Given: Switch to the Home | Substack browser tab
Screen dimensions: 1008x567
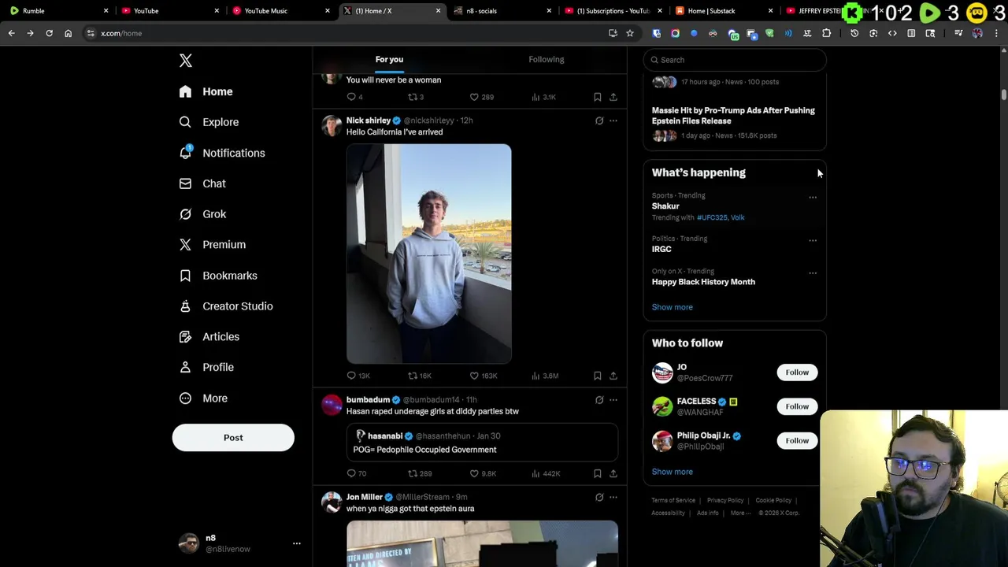Looking at the screenshot, I should 724,11.
